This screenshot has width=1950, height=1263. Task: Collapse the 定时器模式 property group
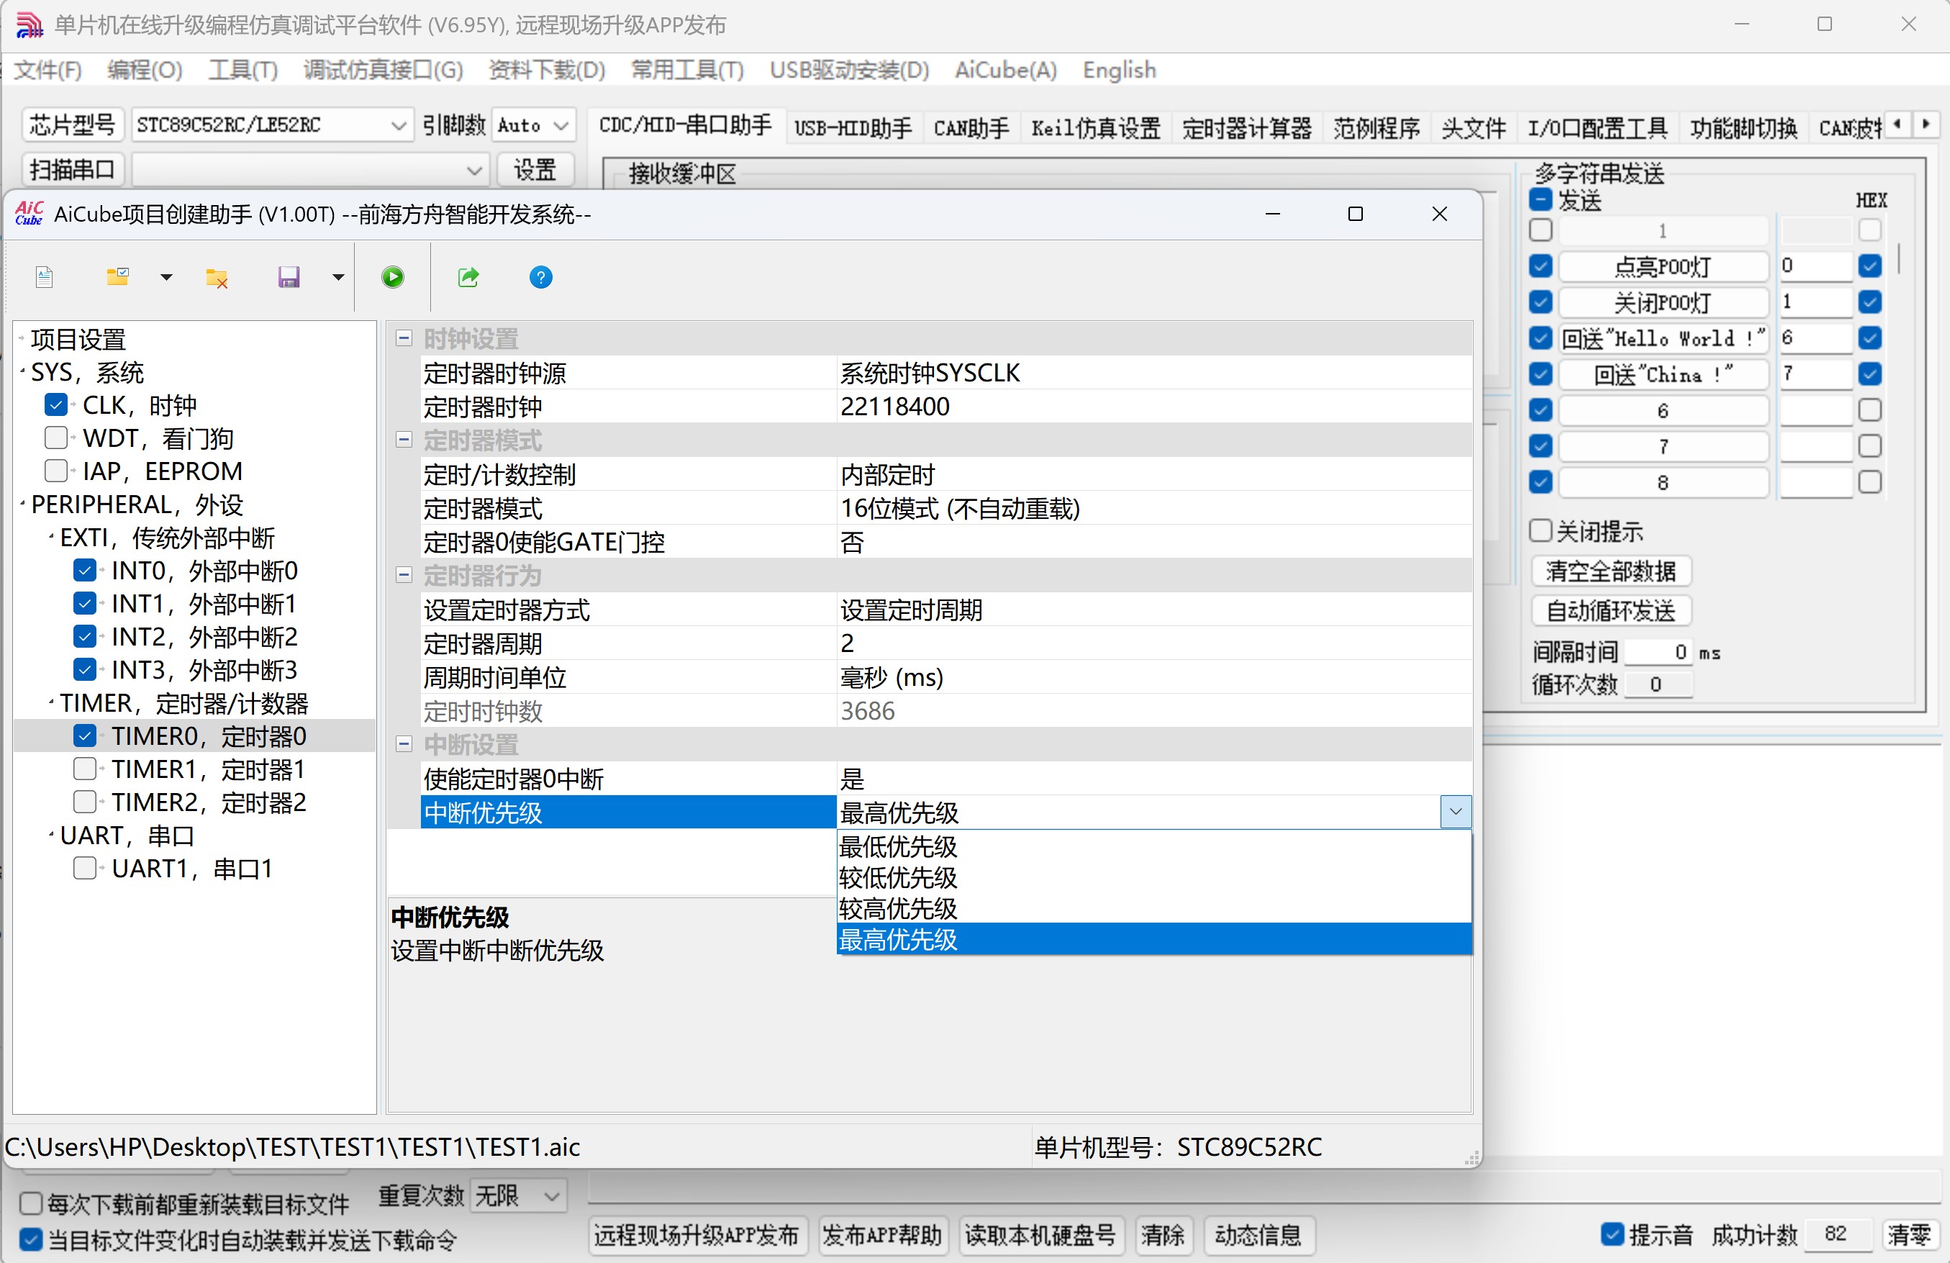coord(403,440)
